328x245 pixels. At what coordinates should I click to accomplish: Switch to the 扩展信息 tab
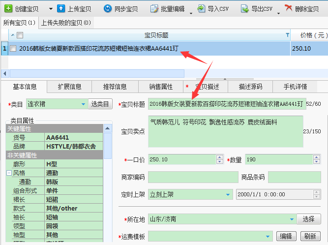69,87
